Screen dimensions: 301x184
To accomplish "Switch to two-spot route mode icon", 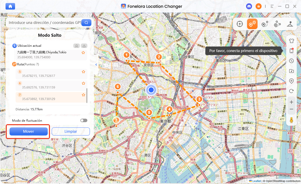I will (x=265, y=24).
